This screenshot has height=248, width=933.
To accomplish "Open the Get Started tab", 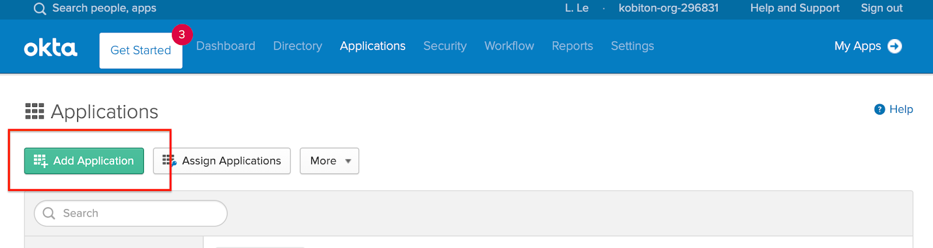I will (141, 51).
